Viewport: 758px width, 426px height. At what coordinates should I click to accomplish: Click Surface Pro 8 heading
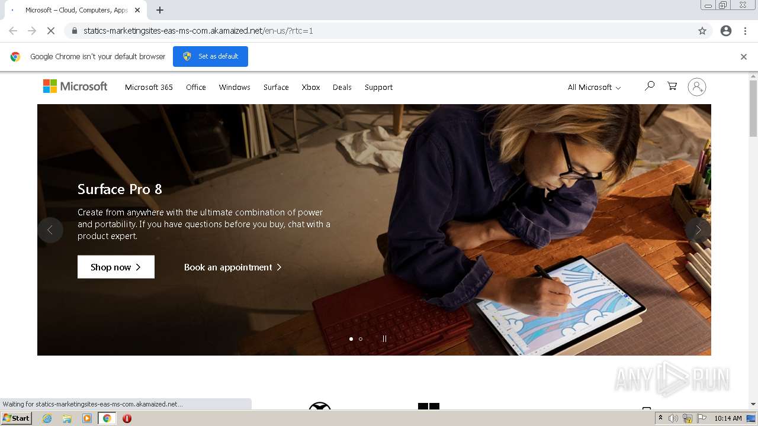[120, 189]
